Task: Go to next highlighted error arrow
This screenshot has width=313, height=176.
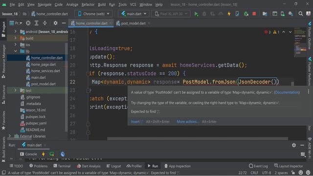Action: (290, 32)
